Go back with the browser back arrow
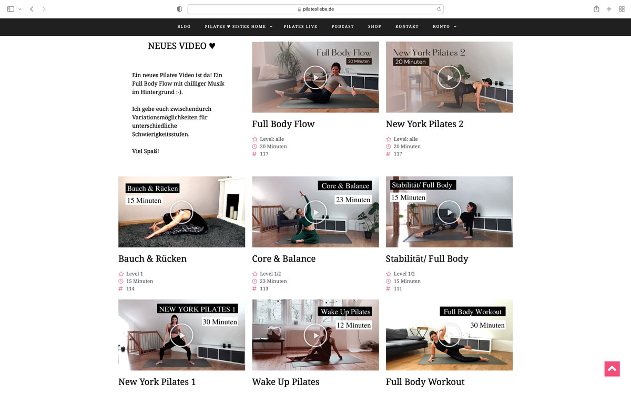The image size is (631, 394). pyautogui.click(x=32, y=9)
